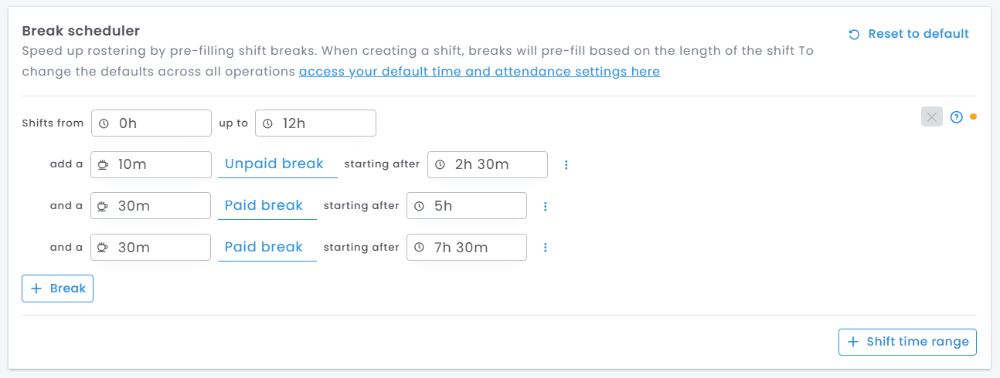Open options menu for 10m unpaid break
The width and height of the screenshot is (1000, 378).
coord(566,165)
